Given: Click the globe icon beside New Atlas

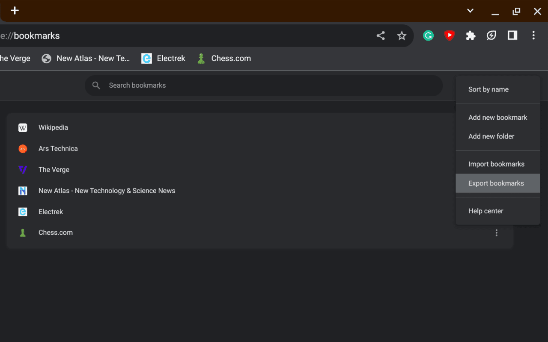Looking at the screenshot, I should [46, 59].
